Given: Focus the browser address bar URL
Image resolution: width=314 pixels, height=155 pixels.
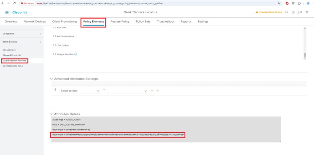Looking at the screenshot, I should (x=100, y=3).
